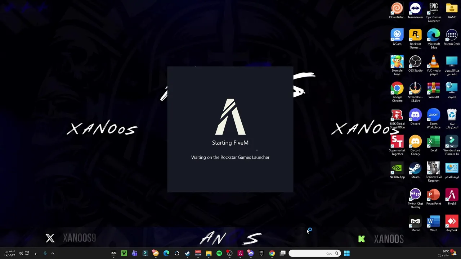The width and height of the screenshot is (461, 259).
Task: Open the iVCam desktop shortcut
Action: click(397, 37)
